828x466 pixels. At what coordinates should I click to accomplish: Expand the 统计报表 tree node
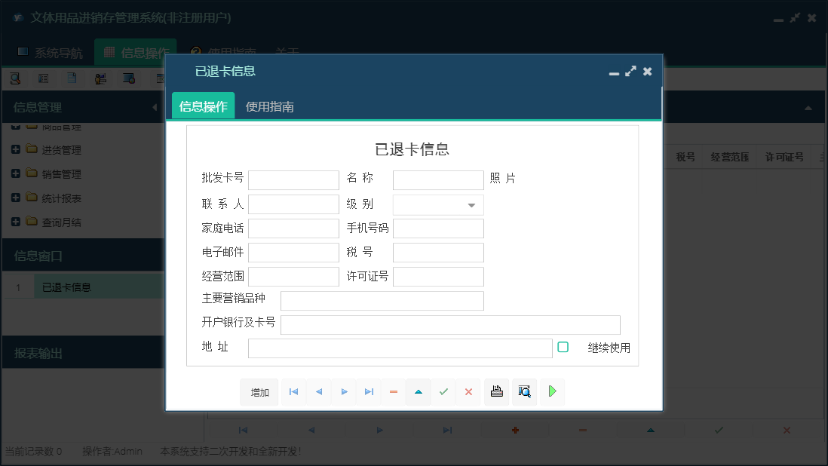tap(15, 198)
